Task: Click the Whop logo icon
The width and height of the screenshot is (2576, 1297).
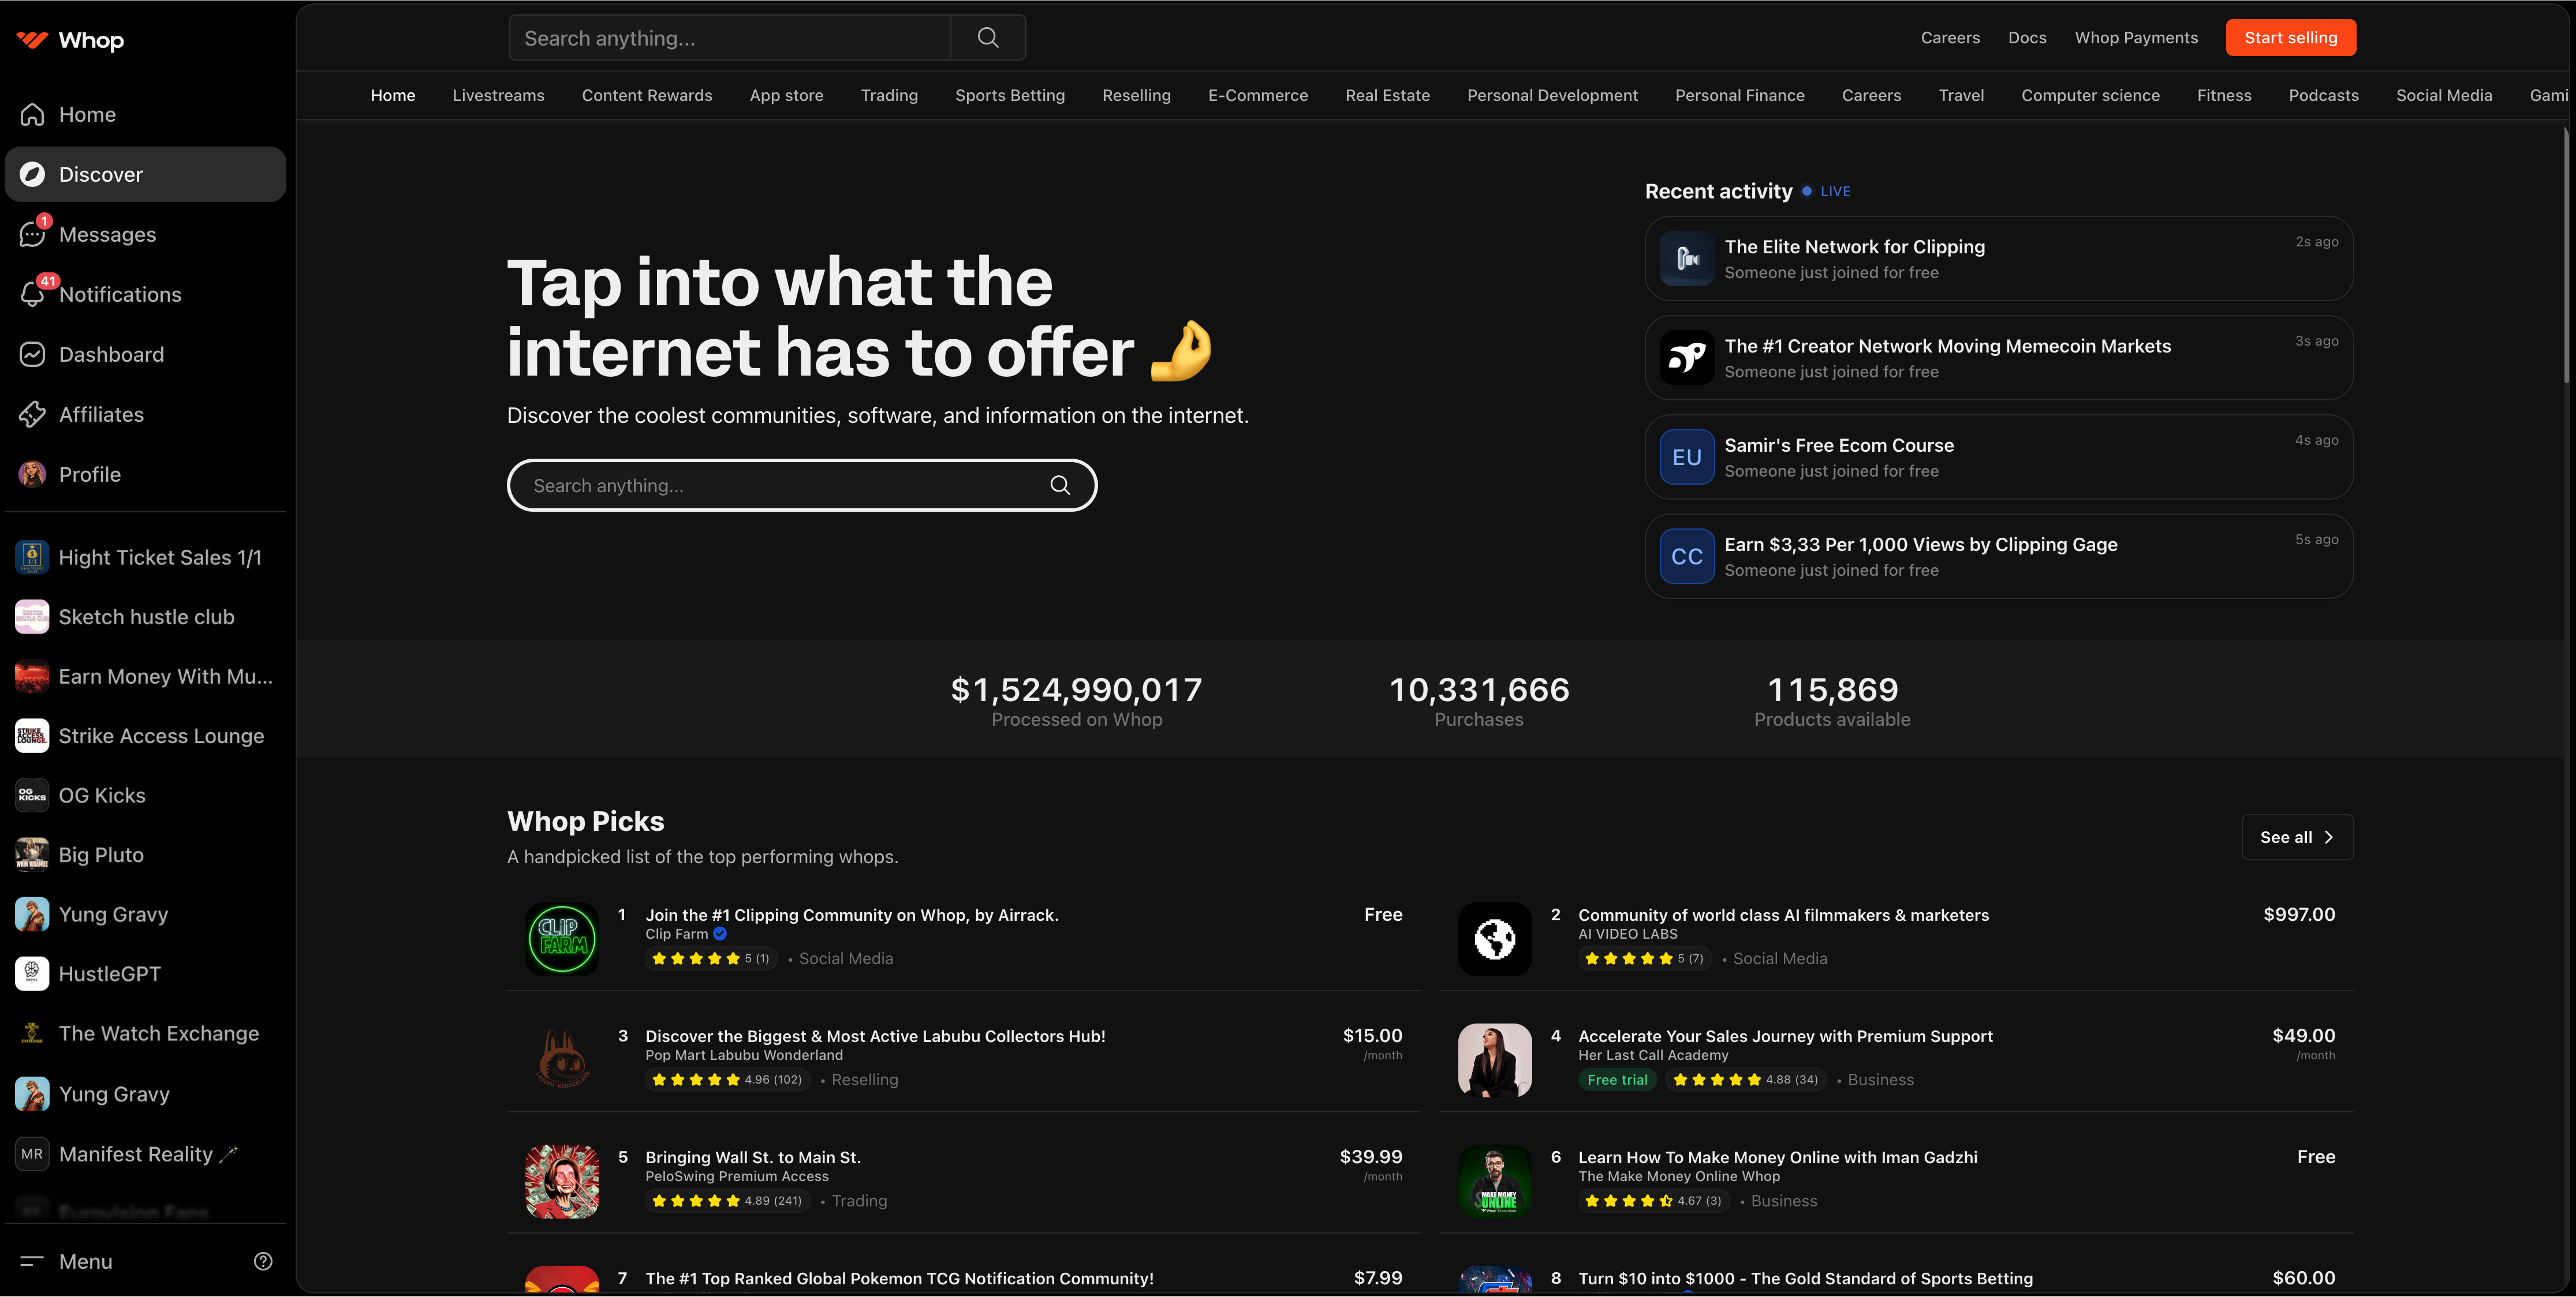Action: (x=32, y=40)
